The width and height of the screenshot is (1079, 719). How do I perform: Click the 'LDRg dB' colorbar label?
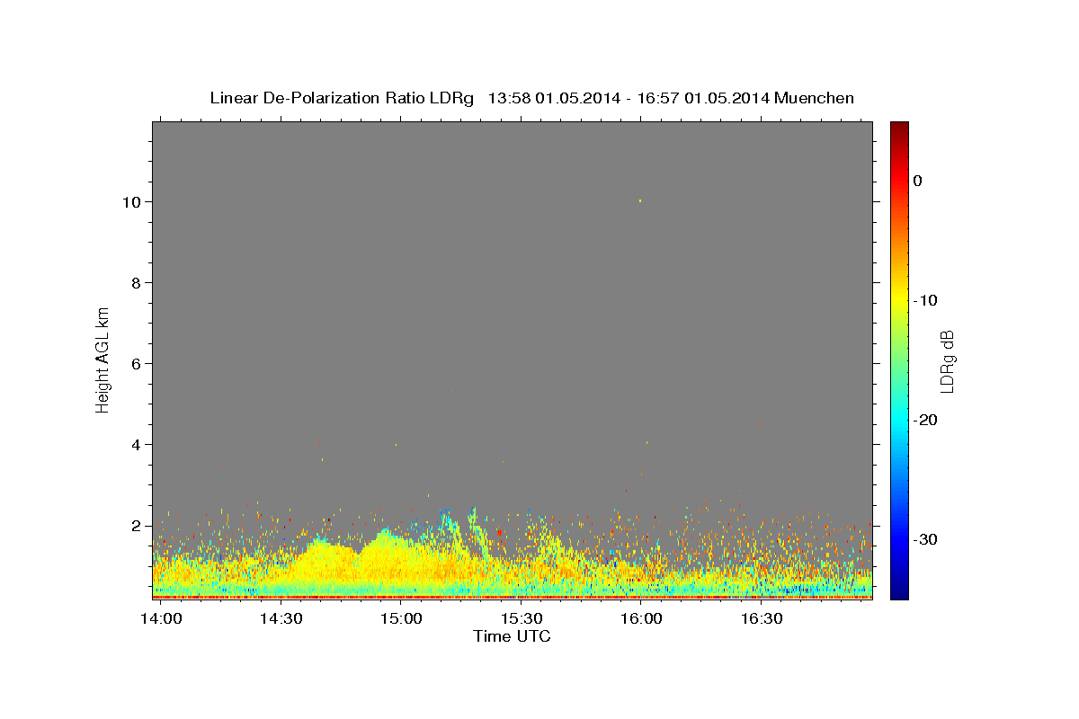946,360
